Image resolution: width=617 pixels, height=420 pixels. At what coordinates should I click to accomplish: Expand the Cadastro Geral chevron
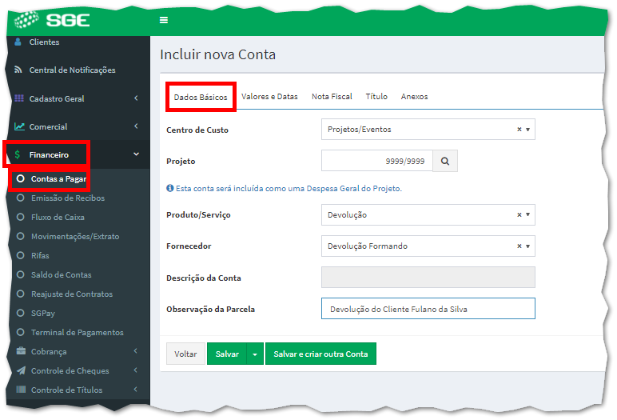click(136, 98)
